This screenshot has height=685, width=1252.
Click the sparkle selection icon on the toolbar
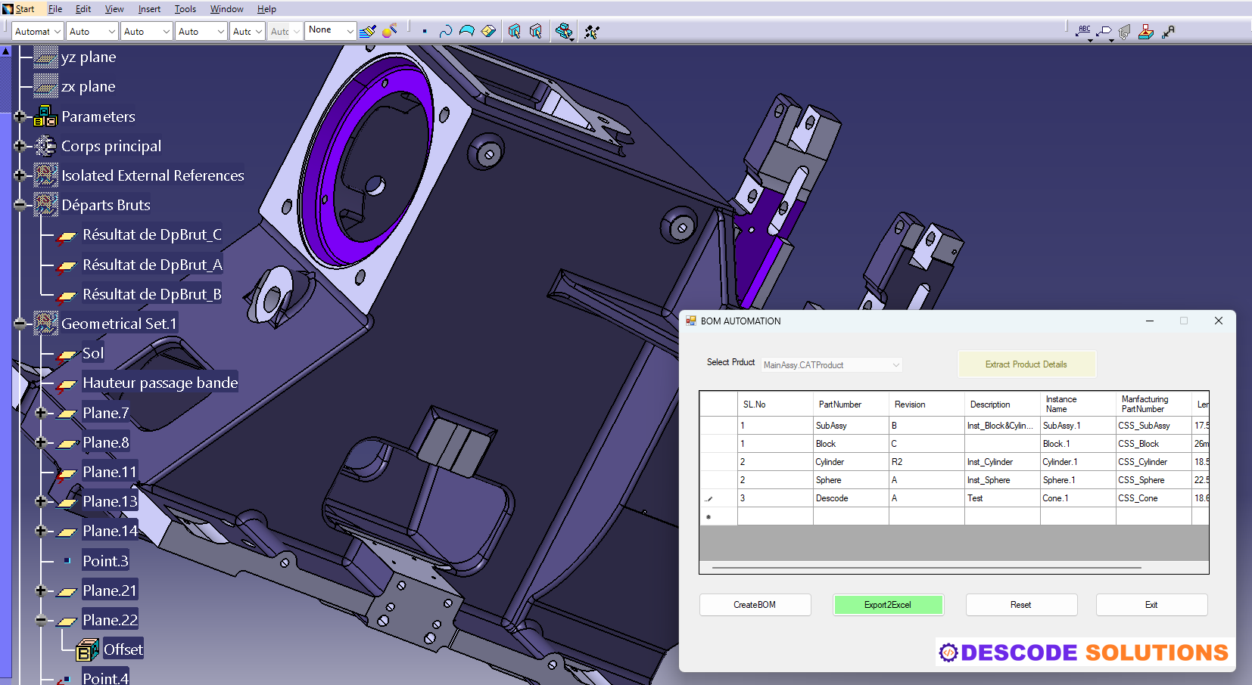[591, 31]
